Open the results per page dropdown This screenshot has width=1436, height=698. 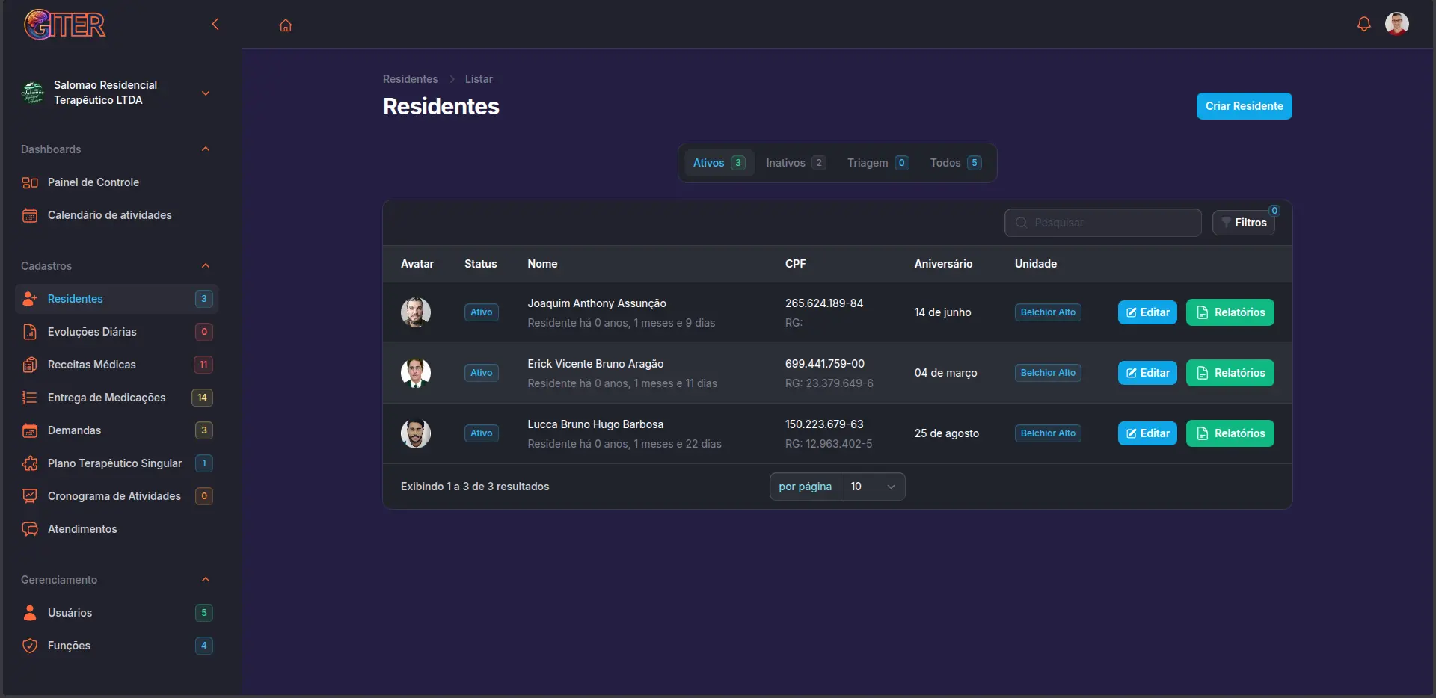[x=872, y=486]
